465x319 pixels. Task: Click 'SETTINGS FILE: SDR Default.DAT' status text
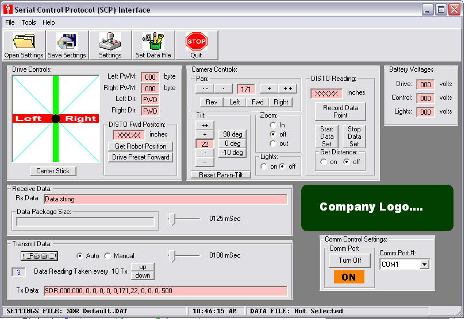(67, 311)
